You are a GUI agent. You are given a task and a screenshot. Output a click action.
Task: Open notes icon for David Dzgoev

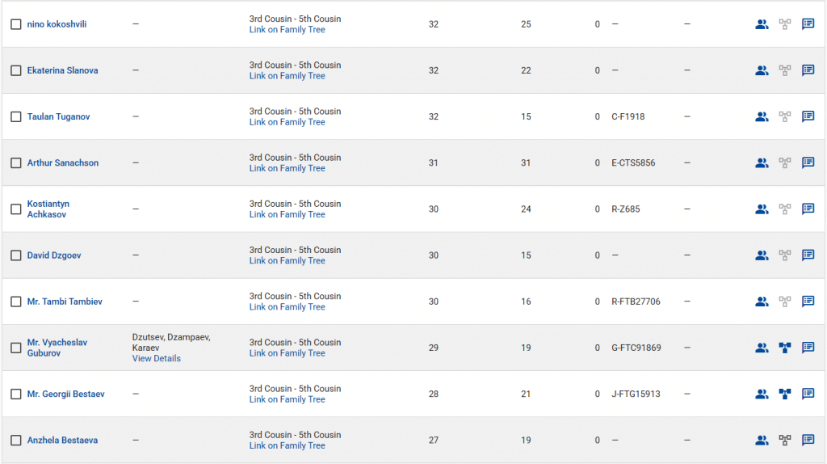click(808, 255)
